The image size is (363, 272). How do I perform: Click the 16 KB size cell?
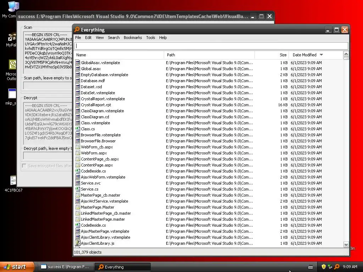(x=283, y=105)
